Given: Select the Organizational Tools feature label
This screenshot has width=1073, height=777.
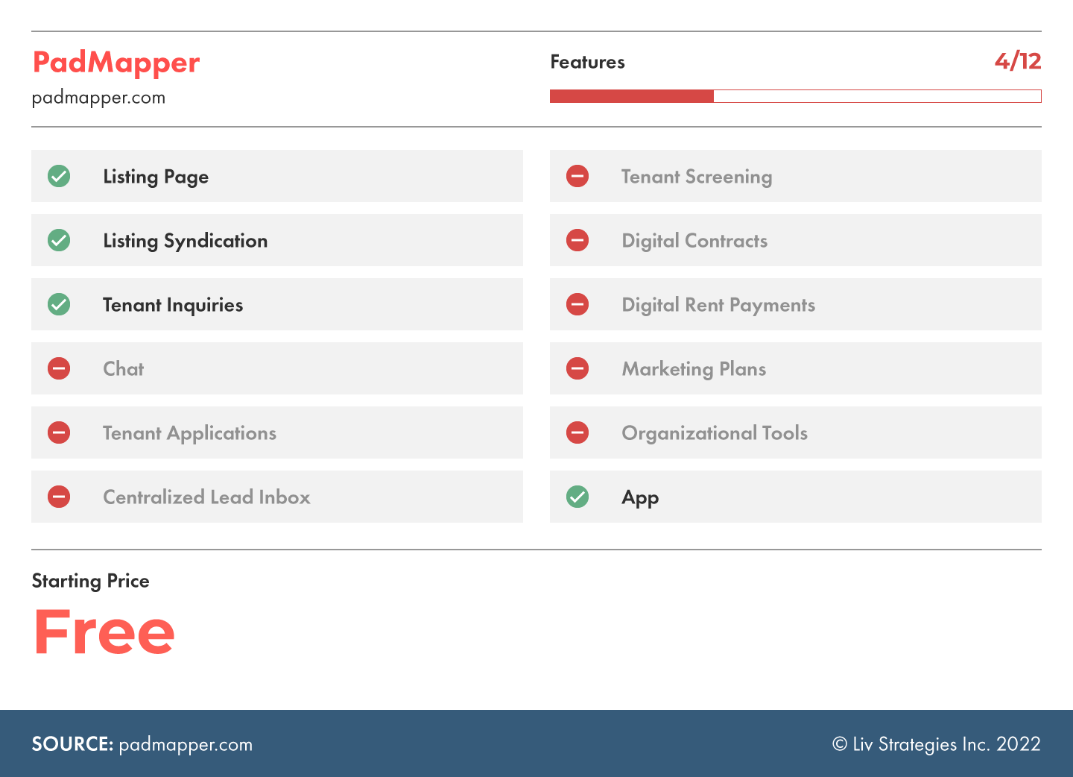Looking at the screenshot, I should coord(715,433).
